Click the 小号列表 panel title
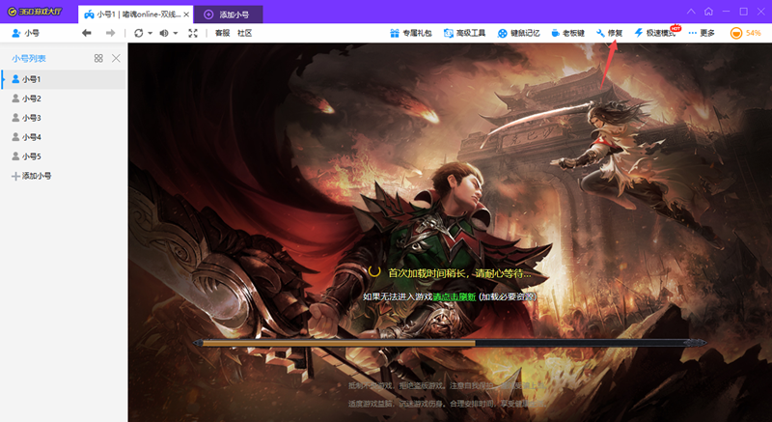This screenshot has width=772, height=422. point(29,58)
